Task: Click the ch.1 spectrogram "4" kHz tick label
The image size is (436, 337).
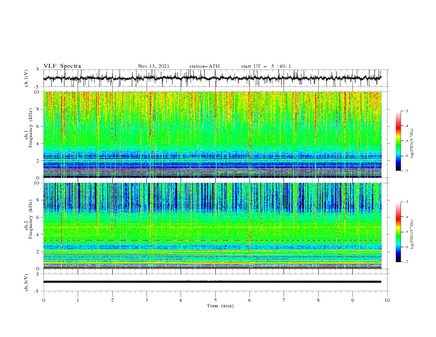Action: click(x=38, y=144)
